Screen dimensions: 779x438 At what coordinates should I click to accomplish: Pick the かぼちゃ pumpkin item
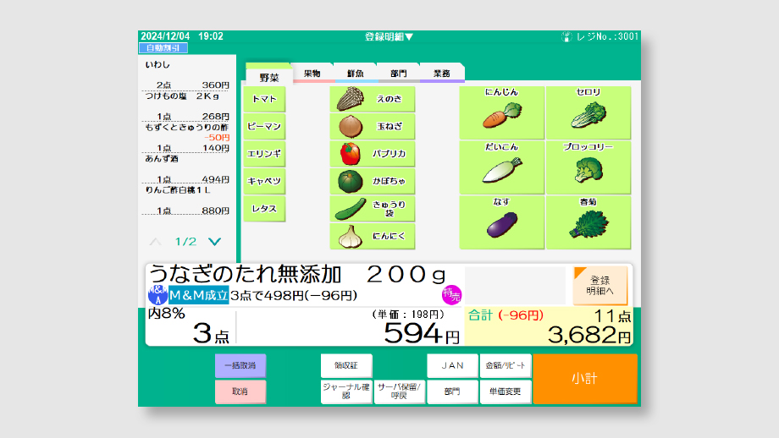click(x=372, y=181)
